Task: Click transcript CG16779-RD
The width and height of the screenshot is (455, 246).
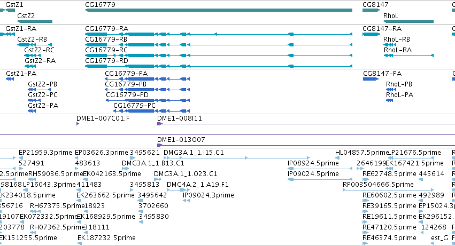Action: click(x=106, y=61)
